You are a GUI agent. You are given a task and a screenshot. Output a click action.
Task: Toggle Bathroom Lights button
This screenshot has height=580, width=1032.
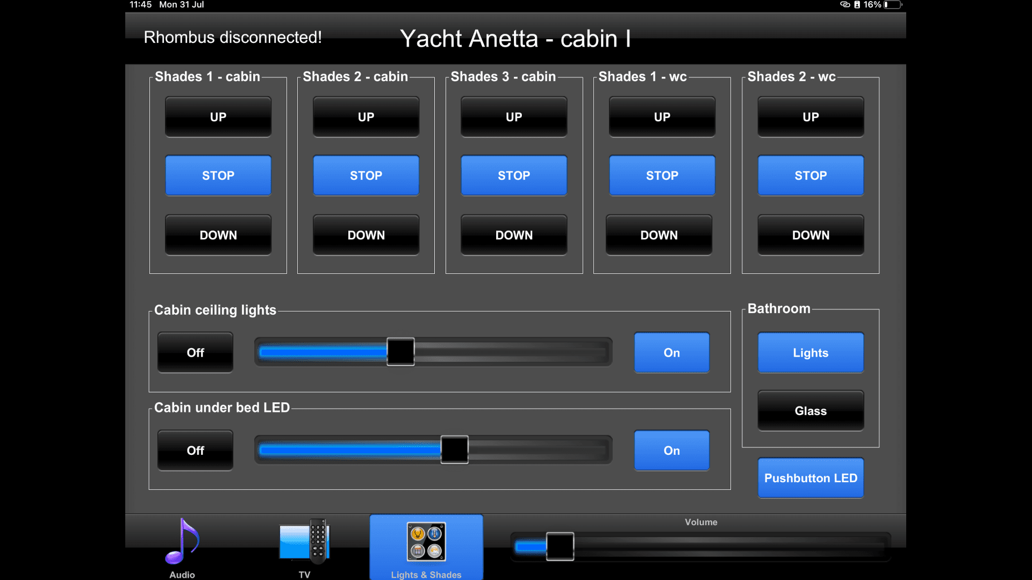point(811,353)
